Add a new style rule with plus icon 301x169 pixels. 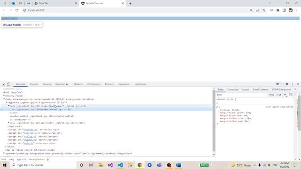coord(285,95)
